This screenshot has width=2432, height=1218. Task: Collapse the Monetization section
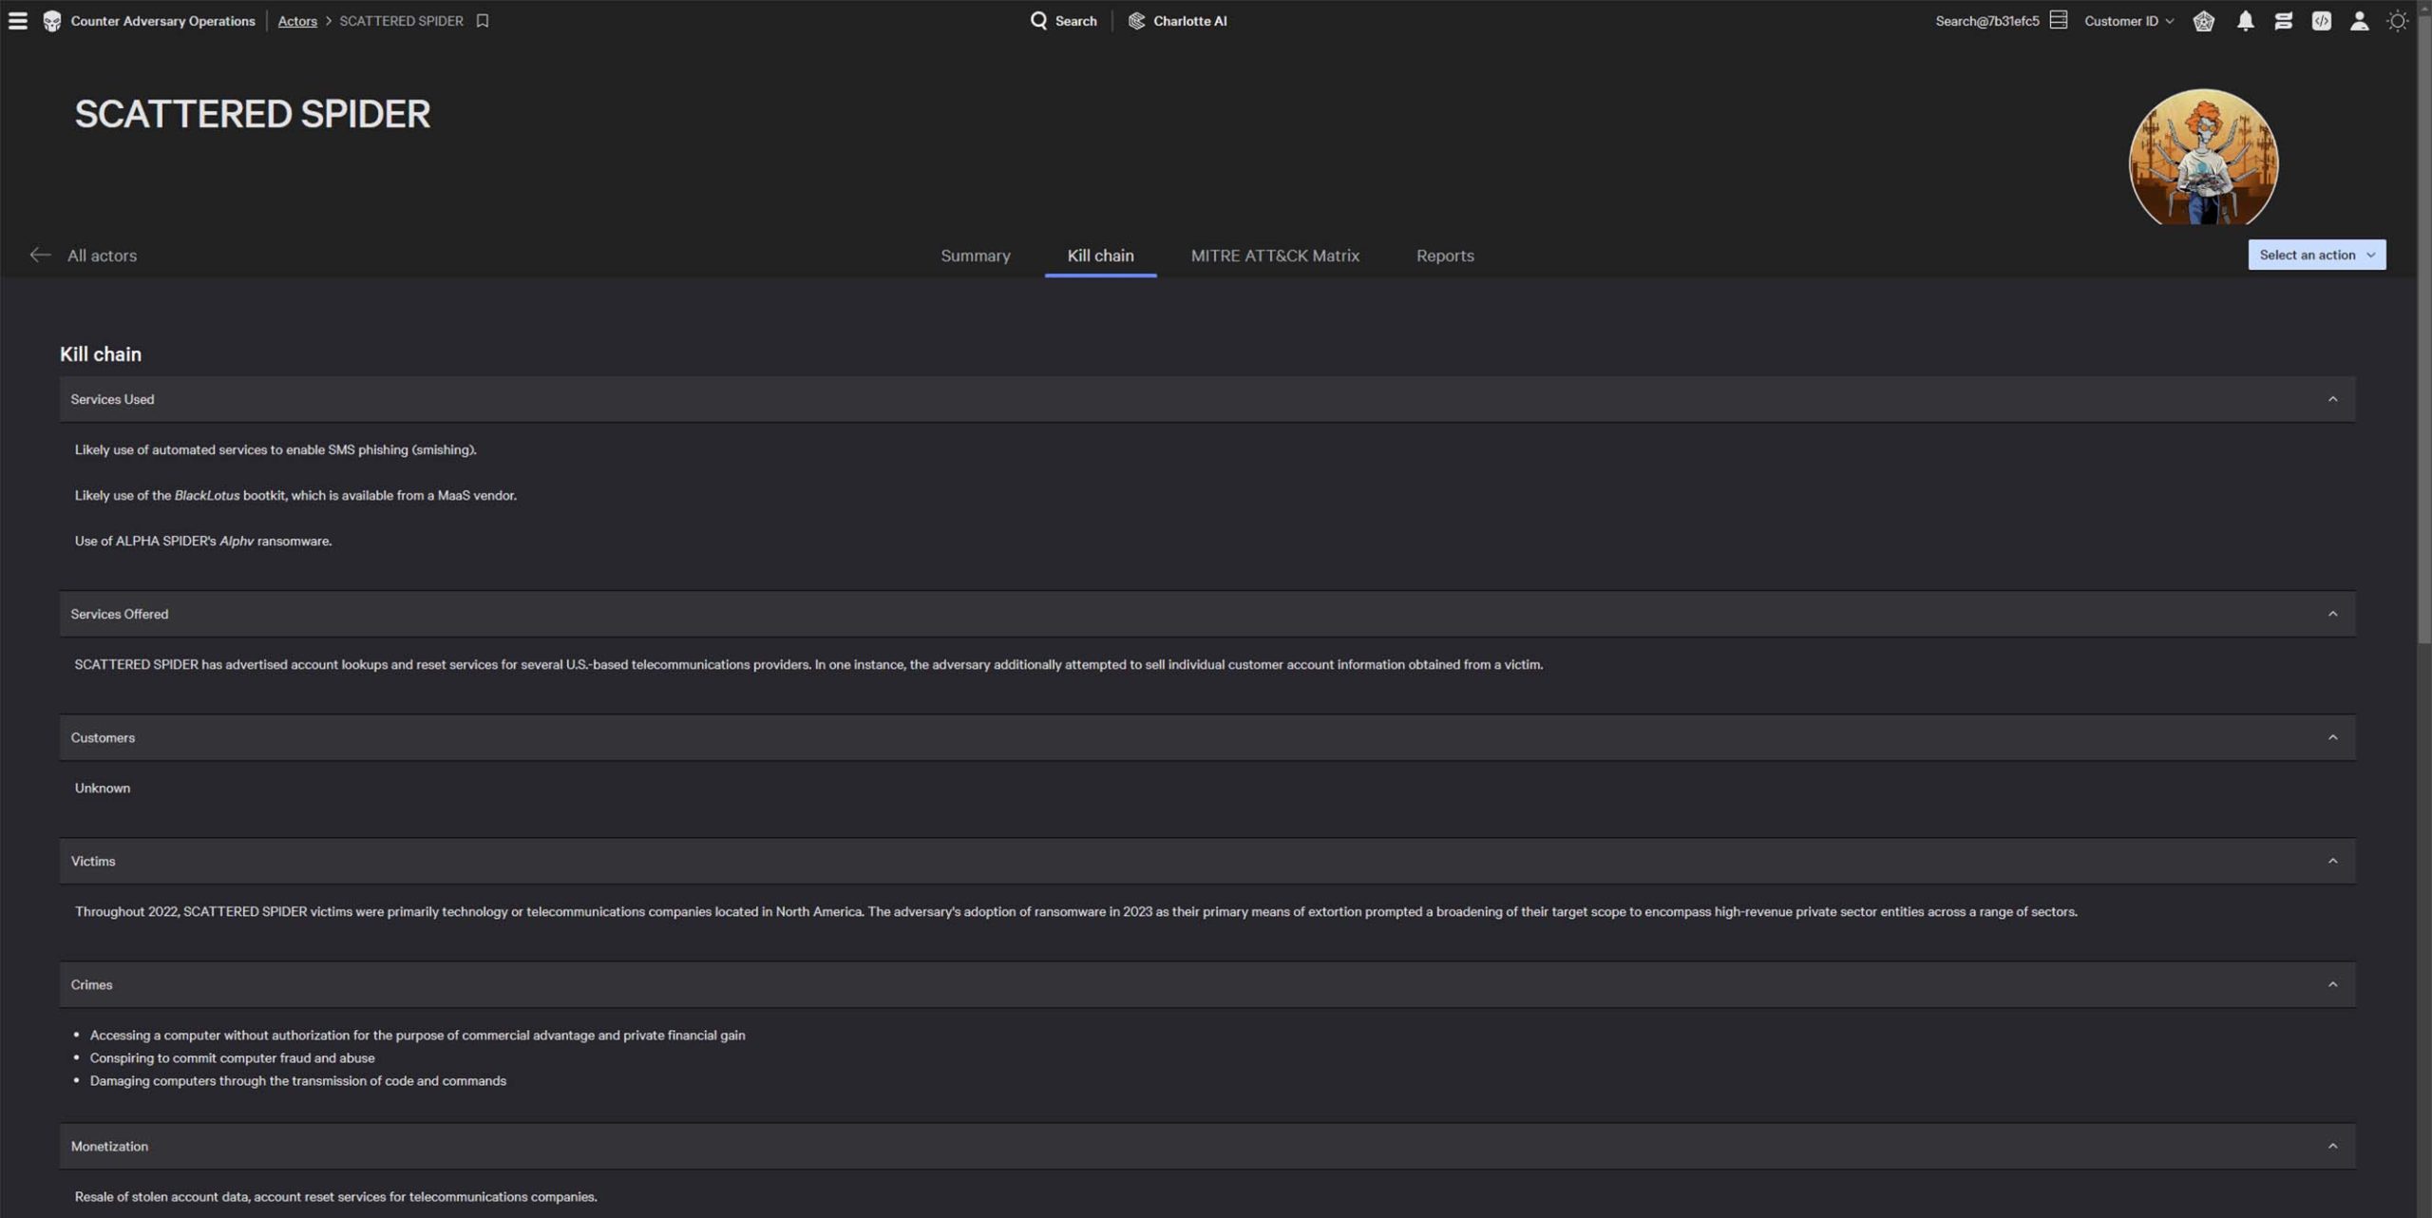tap(2332, 1146)
